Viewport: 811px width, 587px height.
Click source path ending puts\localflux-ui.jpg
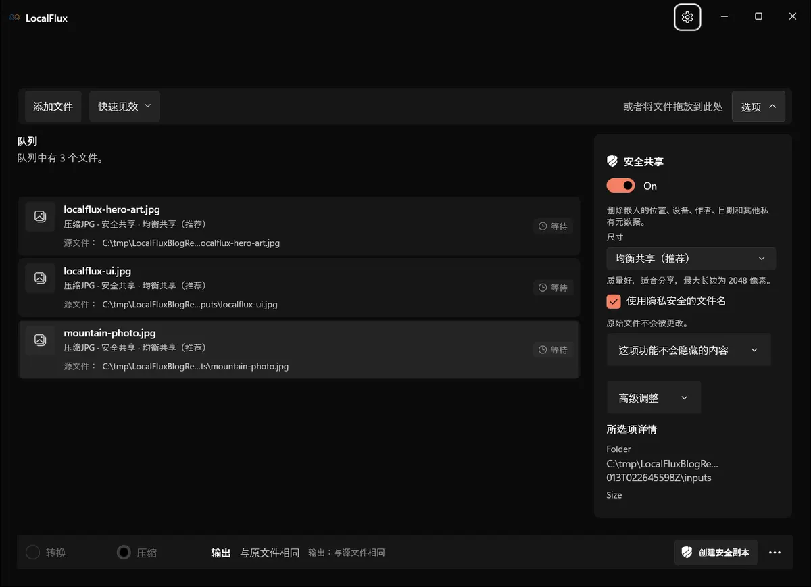click(x=190, y=305)
